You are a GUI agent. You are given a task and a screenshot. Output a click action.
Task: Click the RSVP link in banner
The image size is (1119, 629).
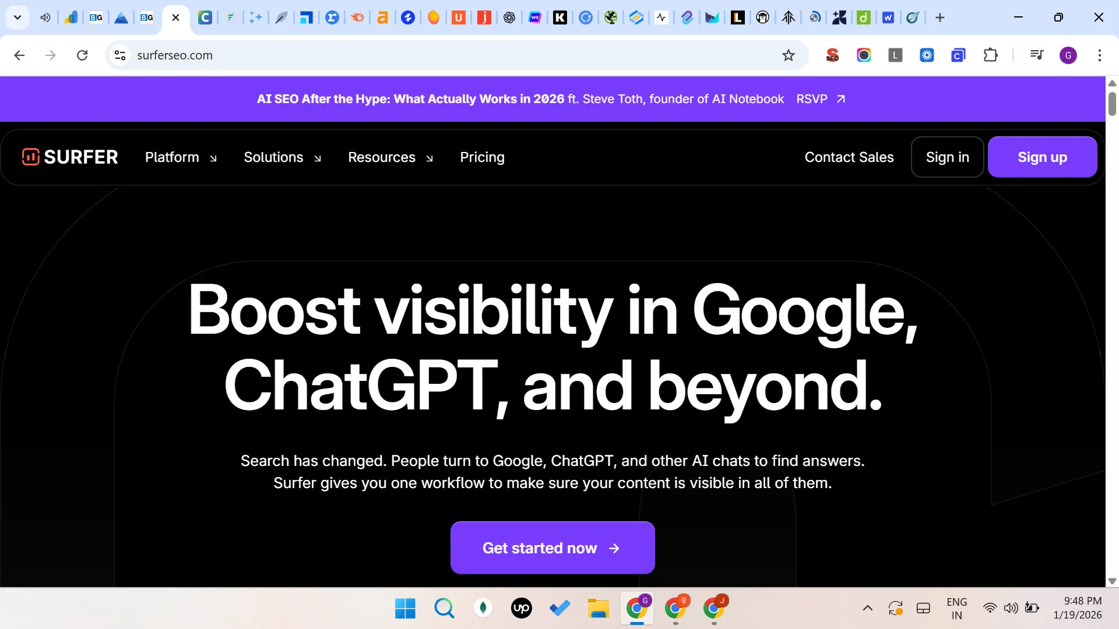[820, 99]
